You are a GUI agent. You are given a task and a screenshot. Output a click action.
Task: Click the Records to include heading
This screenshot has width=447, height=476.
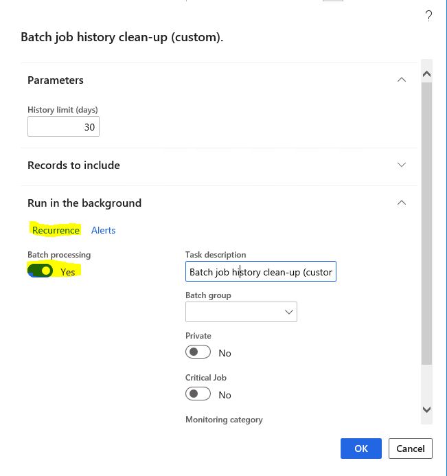(x=73, y=165)
